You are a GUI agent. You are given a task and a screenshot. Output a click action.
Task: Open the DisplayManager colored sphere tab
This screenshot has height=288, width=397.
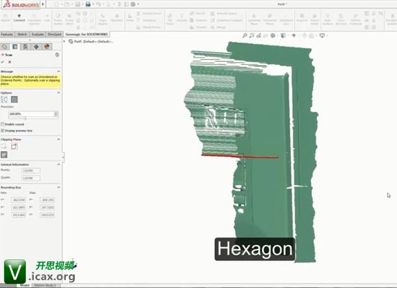point(47,47)
